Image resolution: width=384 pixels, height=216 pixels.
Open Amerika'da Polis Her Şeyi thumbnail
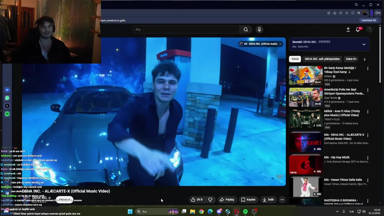(306, 97)
